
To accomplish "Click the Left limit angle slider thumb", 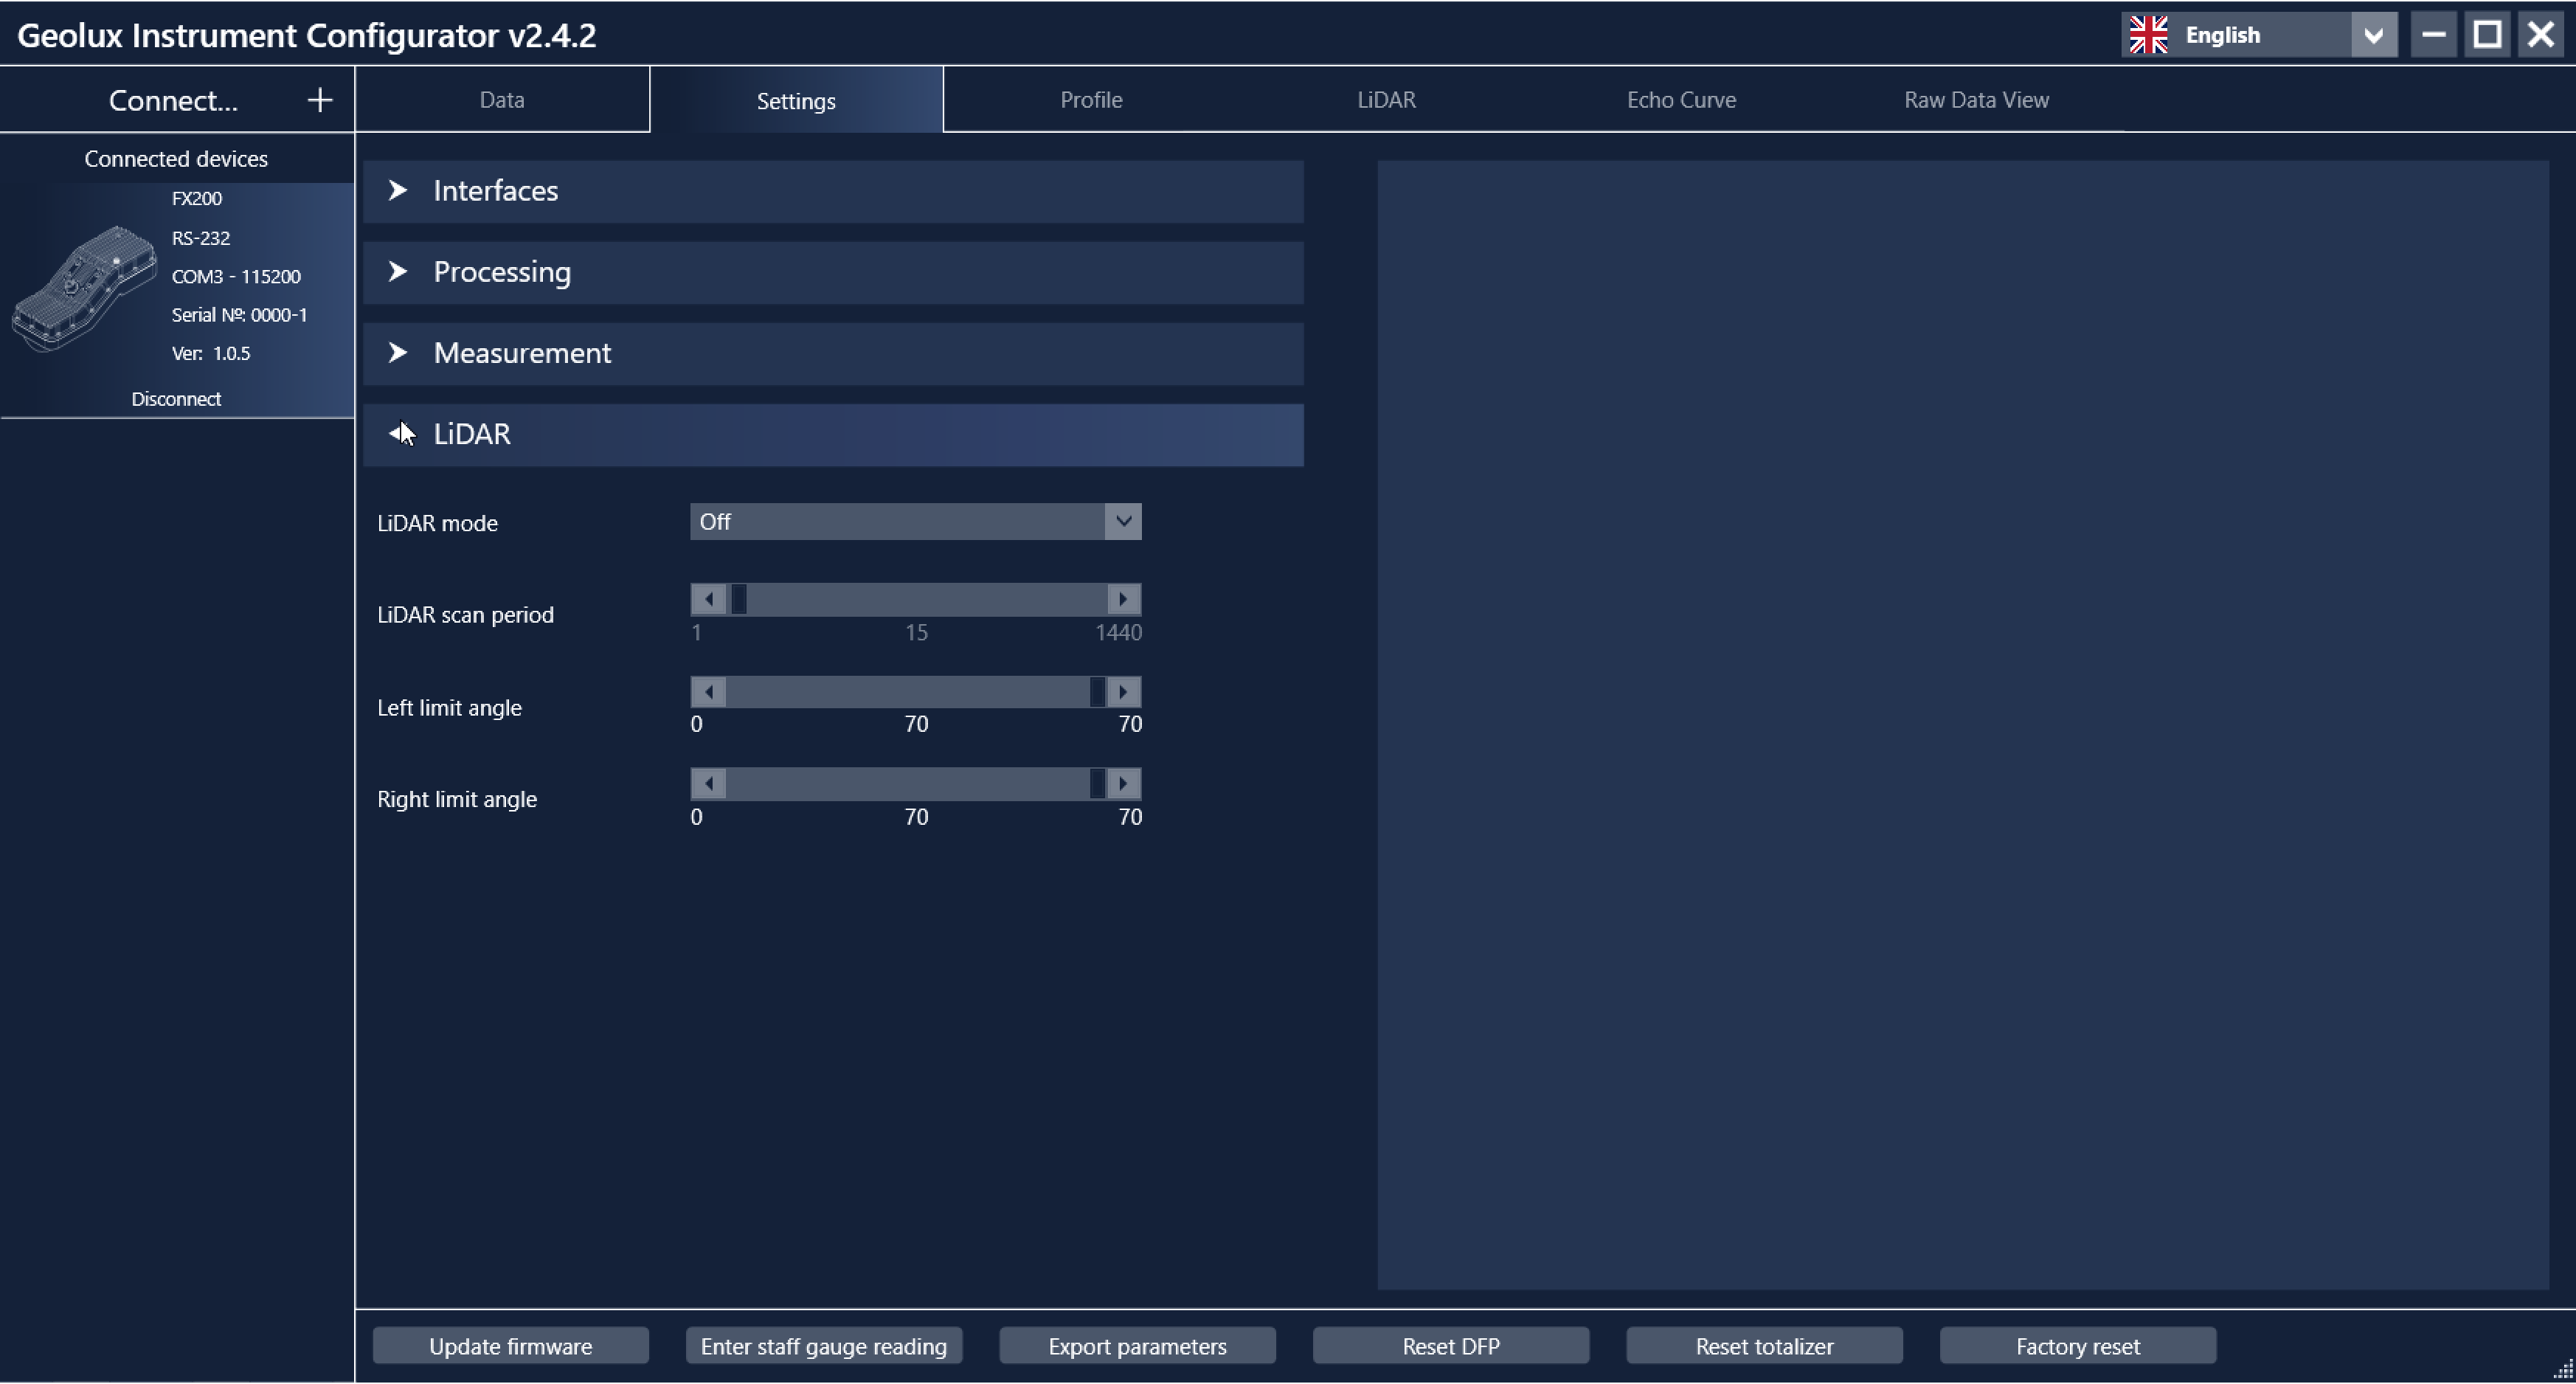I will [x=1097, y=692].
